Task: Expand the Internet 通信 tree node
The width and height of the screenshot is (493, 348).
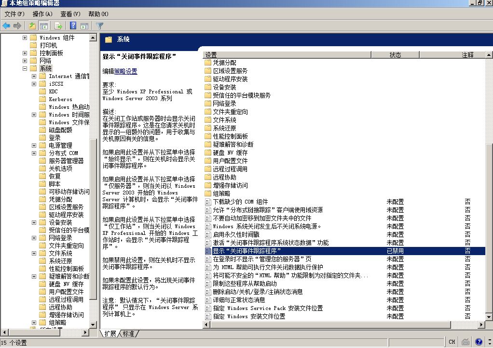Action: click(34, 76)
